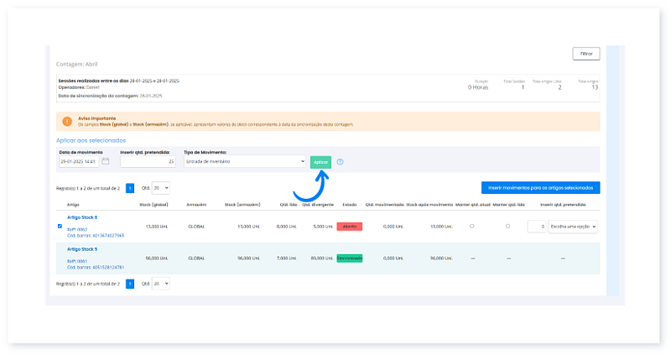Select Manter qtd. lida radio for Artigo Stock 6

click(507, 226)
